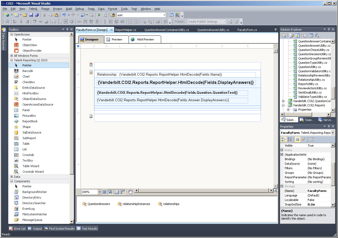This screenshot has width=338, height=238.
Task: Click the horizontal scrollbar in designer
Action: (204, 191)
